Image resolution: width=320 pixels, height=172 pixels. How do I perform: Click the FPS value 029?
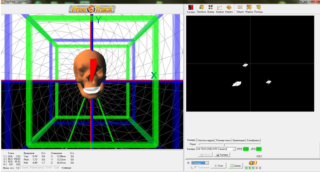point(246,149)
